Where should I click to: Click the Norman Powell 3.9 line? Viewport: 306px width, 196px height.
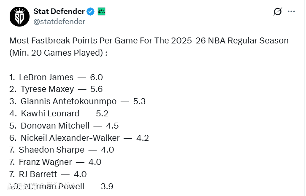(x=61, y=186)
